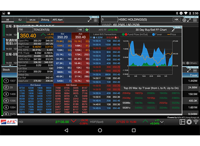Screen dimensions: 200x146
Task: Open the settings gear in bottom bar
Action: coord(189,122)
